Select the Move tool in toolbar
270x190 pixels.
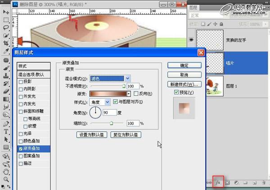click(6, 12)
